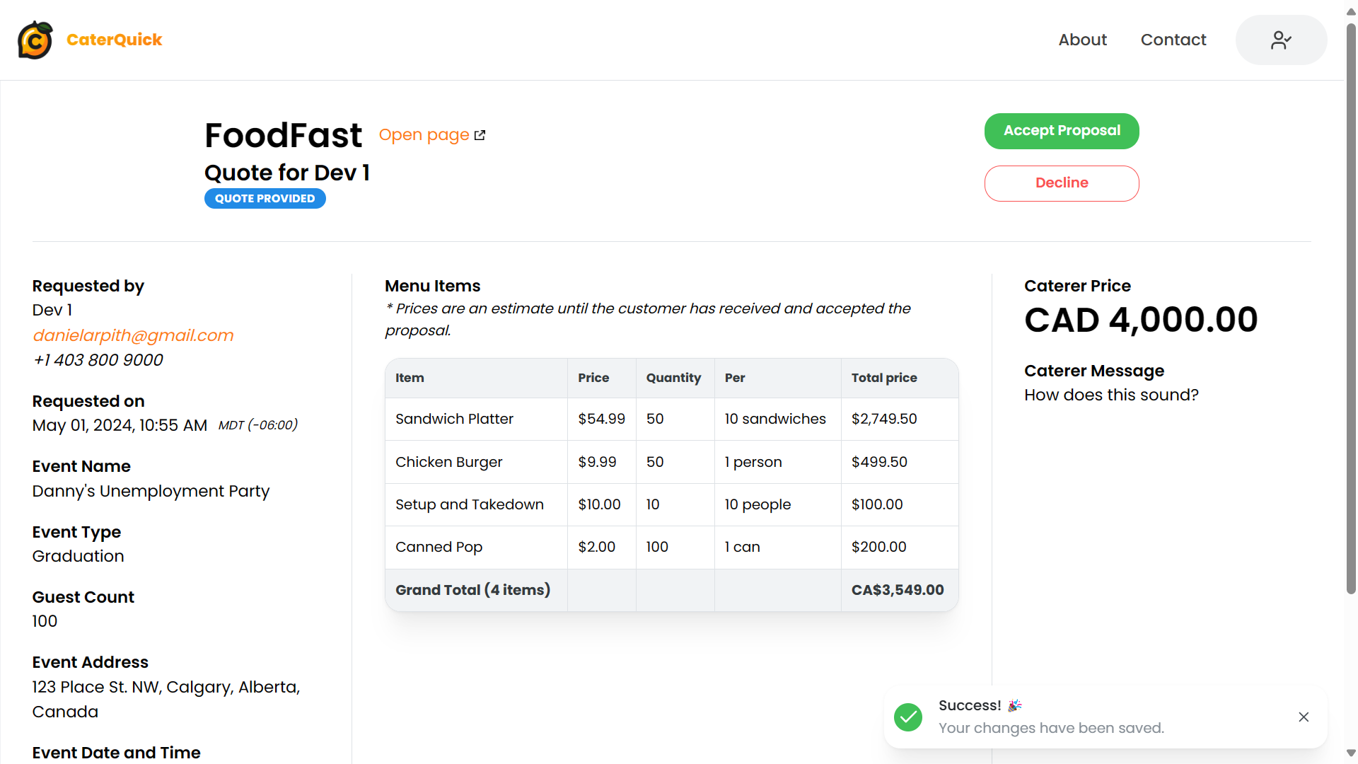Open the About menu item
The image size is (1358, 764).
point(1082,40)
